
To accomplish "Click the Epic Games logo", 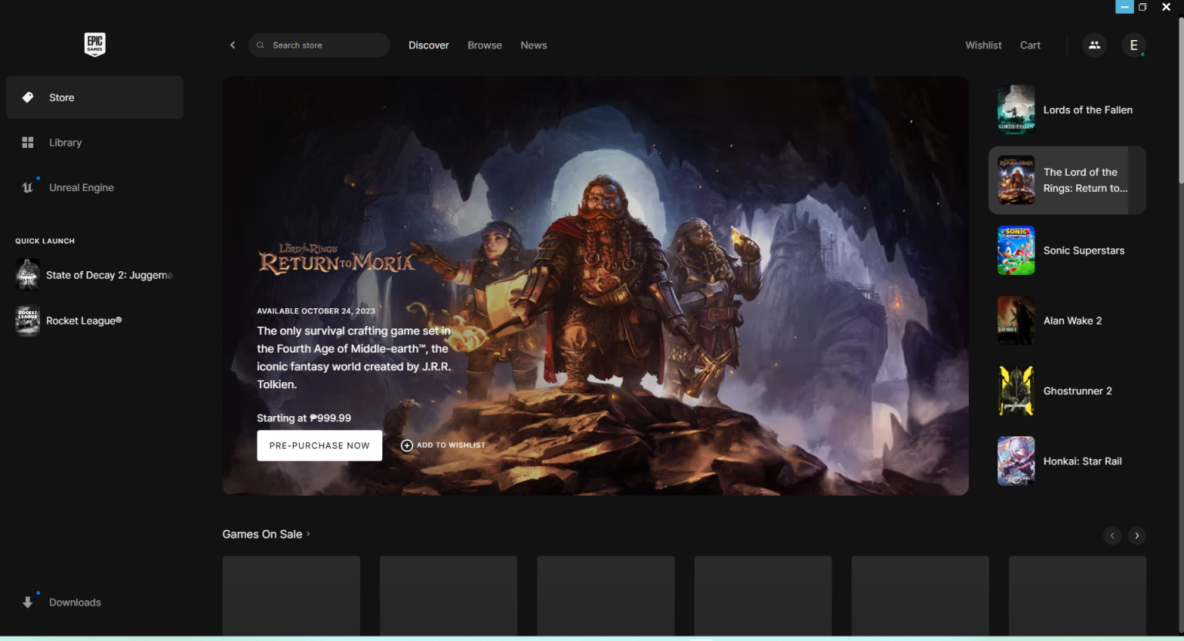I will point(95,45).
